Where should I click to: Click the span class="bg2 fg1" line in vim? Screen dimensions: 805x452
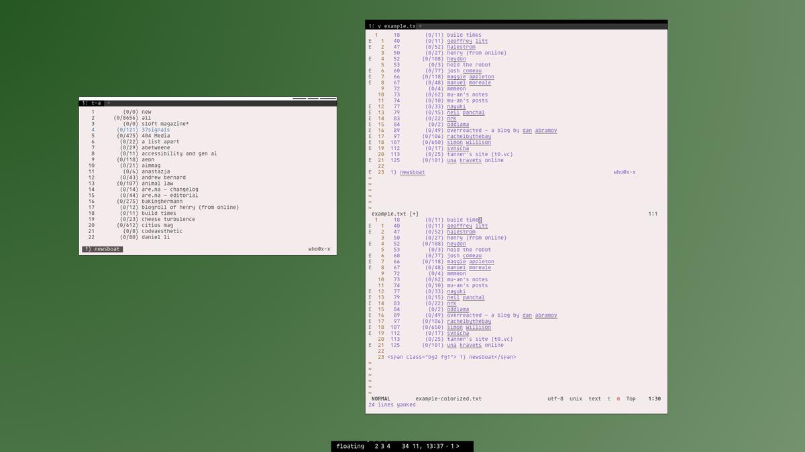click(x=452, y=357)
